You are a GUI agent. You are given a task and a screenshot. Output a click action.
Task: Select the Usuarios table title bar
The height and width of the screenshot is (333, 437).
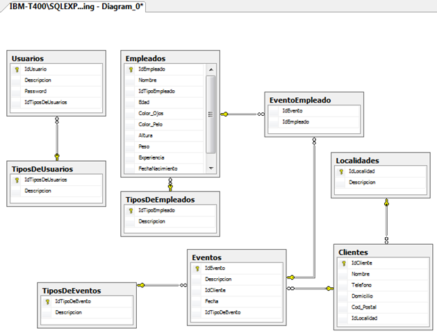tap(56, 58)
